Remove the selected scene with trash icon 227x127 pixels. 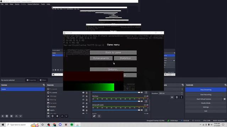click(7, 116)
